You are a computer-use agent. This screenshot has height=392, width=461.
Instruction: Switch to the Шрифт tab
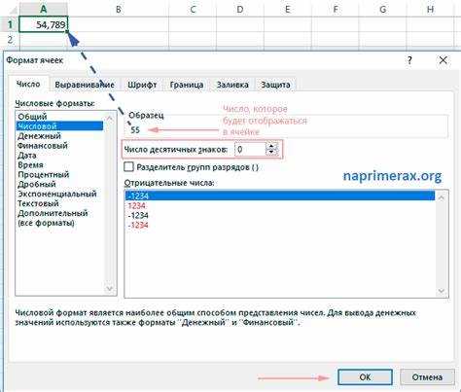coord(142,85)
